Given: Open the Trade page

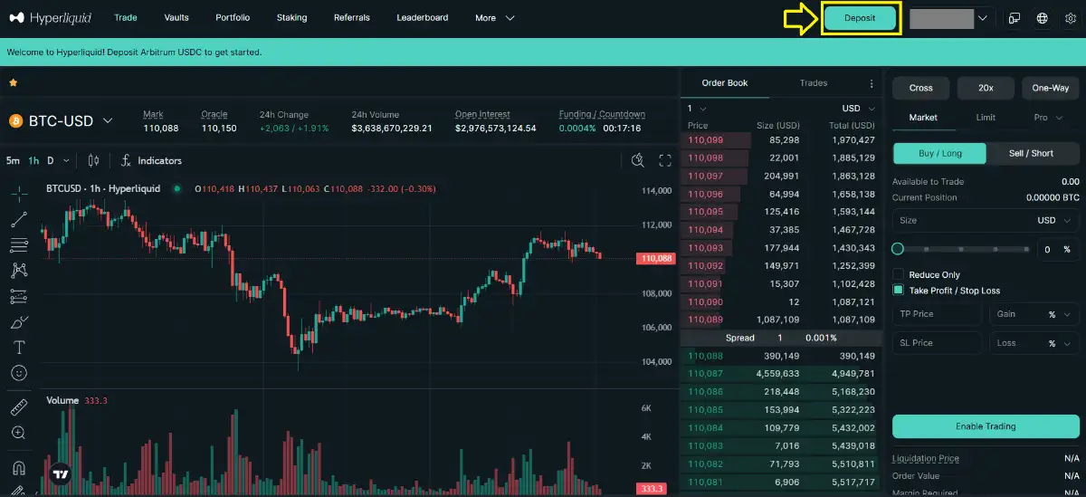Looking at the screenshot, I should 126,17.
